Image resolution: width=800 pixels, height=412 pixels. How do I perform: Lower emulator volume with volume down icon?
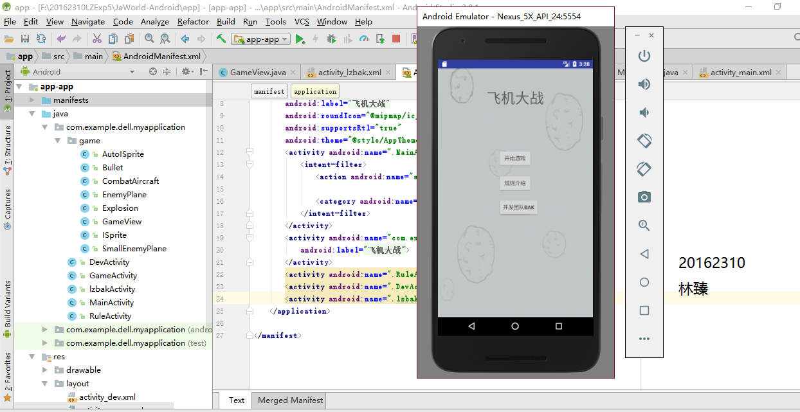click(644, 112)
